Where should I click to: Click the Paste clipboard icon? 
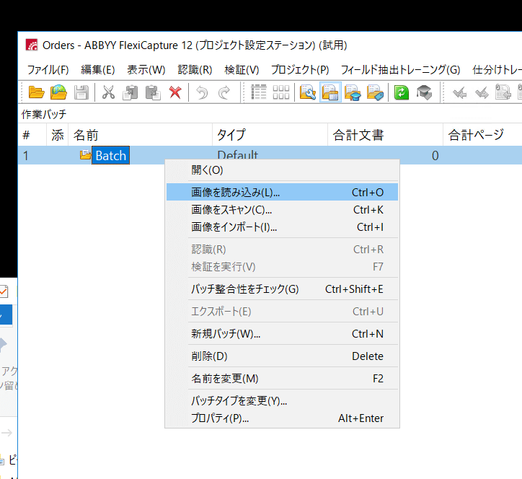153,92
